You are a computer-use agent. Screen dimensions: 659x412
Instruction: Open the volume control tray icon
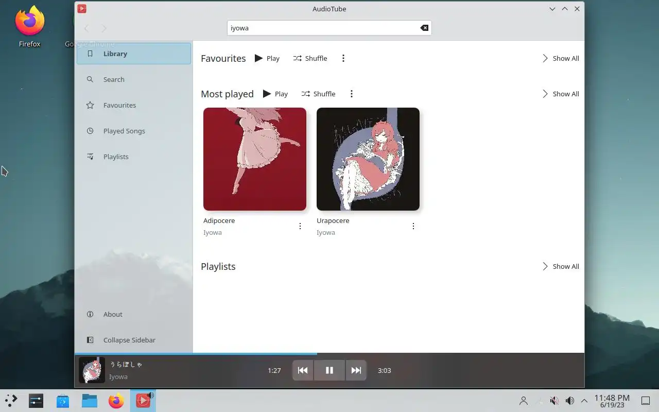[570, 401]
